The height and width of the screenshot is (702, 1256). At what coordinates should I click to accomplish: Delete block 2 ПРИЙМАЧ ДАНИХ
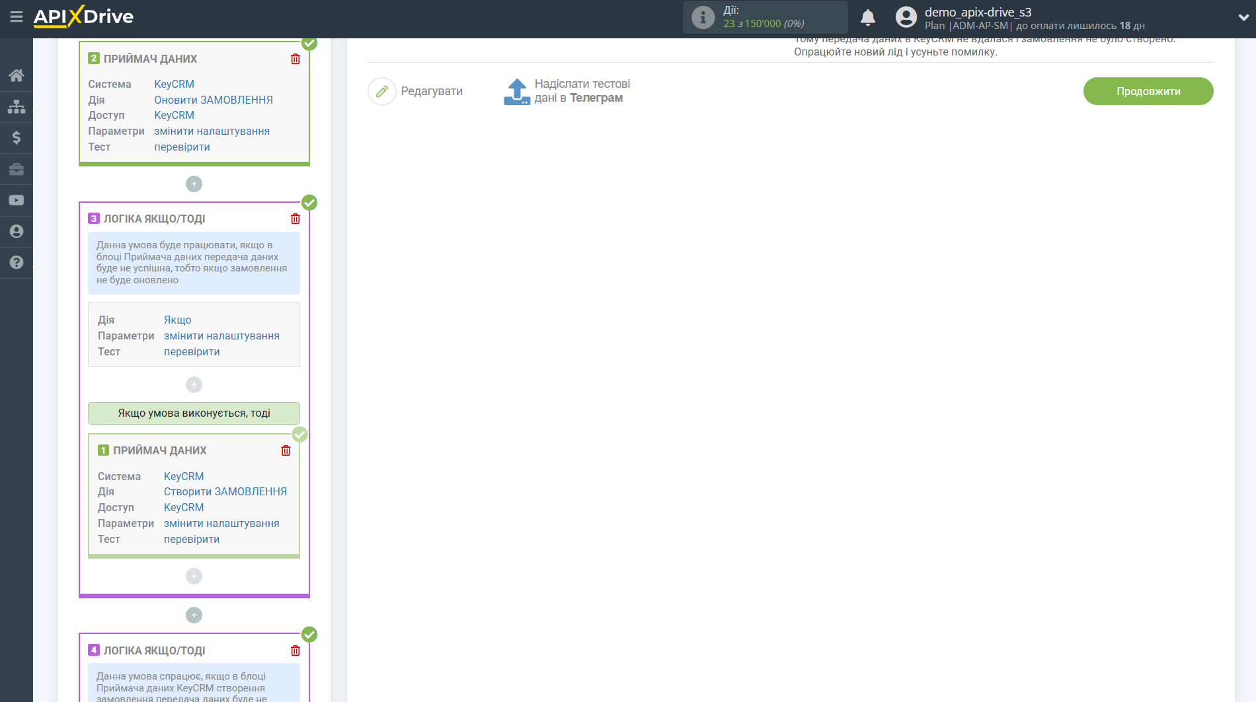[x=295, y=59]
